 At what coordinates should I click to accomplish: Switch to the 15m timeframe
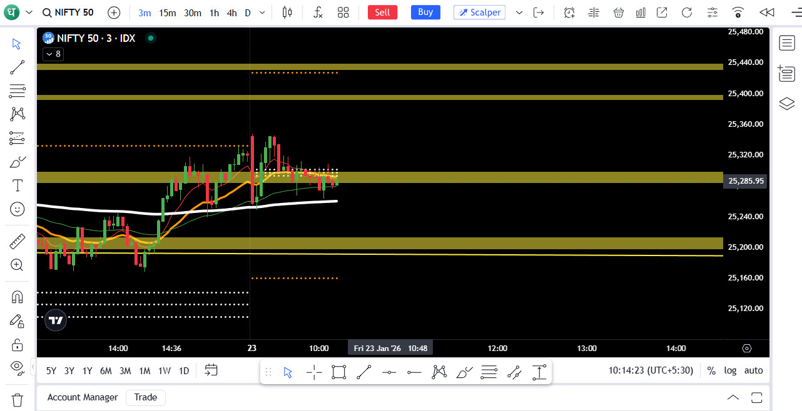coord(167,12)
